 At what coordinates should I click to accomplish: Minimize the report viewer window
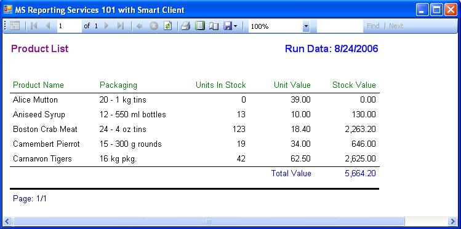click(422, 10)
